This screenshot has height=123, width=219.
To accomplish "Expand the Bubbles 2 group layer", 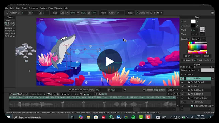I will [189, 94].
